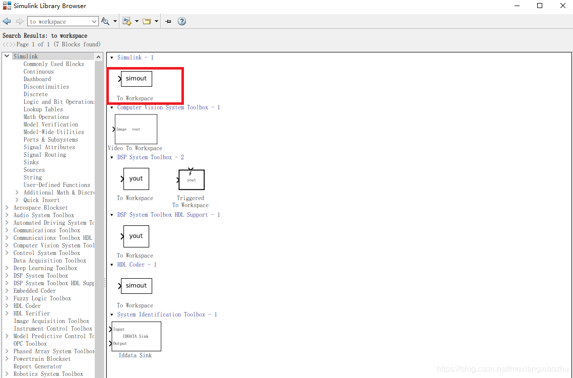Viewport: 573px width, 378px height.
Task: Expand the HDL Verifier node
Action: pyautogui.click(x=7, y=313)
